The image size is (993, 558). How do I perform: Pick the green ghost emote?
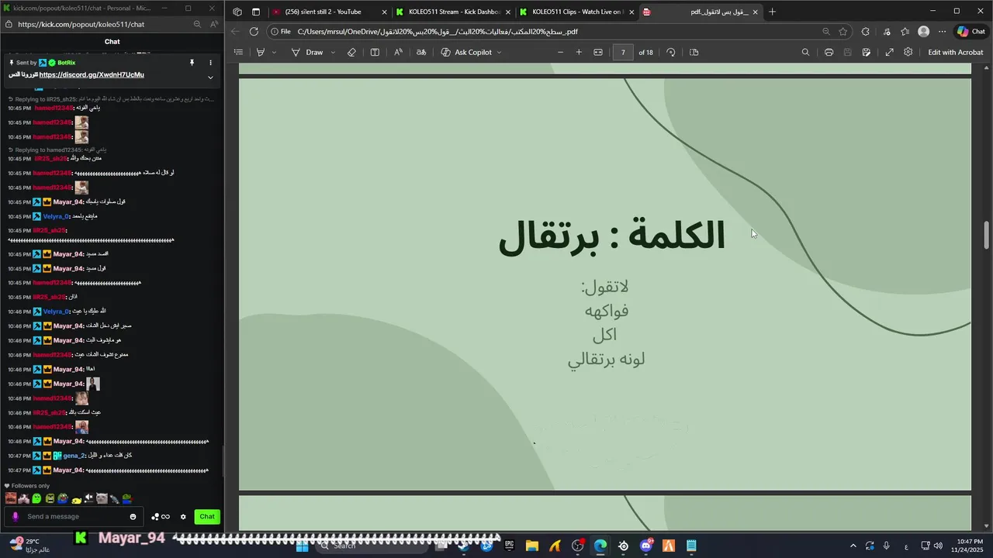tap(36, 499)
